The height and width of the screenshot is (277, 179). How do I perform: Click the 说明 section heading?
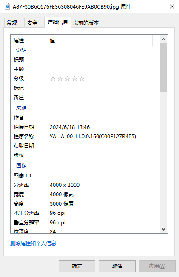pyautogui.click(x=21, y=50)
